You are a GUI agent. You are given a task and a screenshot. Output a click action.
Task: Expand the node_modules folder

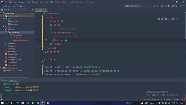tap(3, 16)
